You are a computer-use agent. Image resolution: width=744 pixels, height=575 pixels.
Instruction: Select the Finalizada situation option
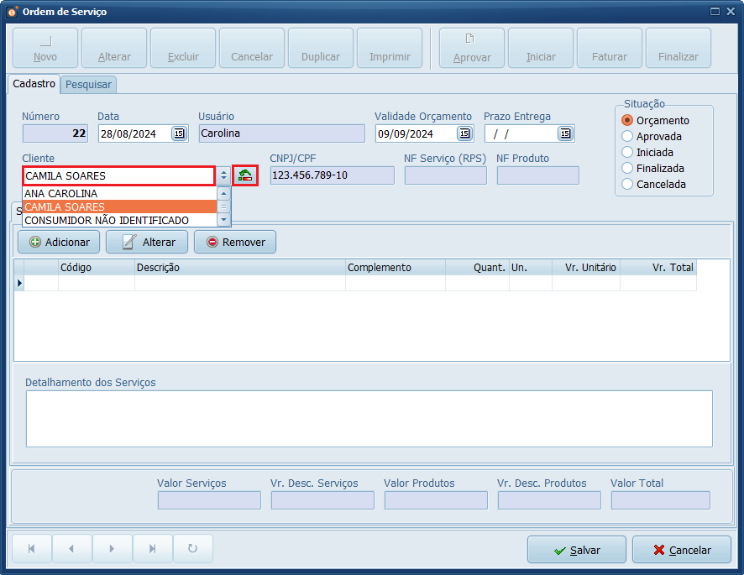tap(627, 168)
